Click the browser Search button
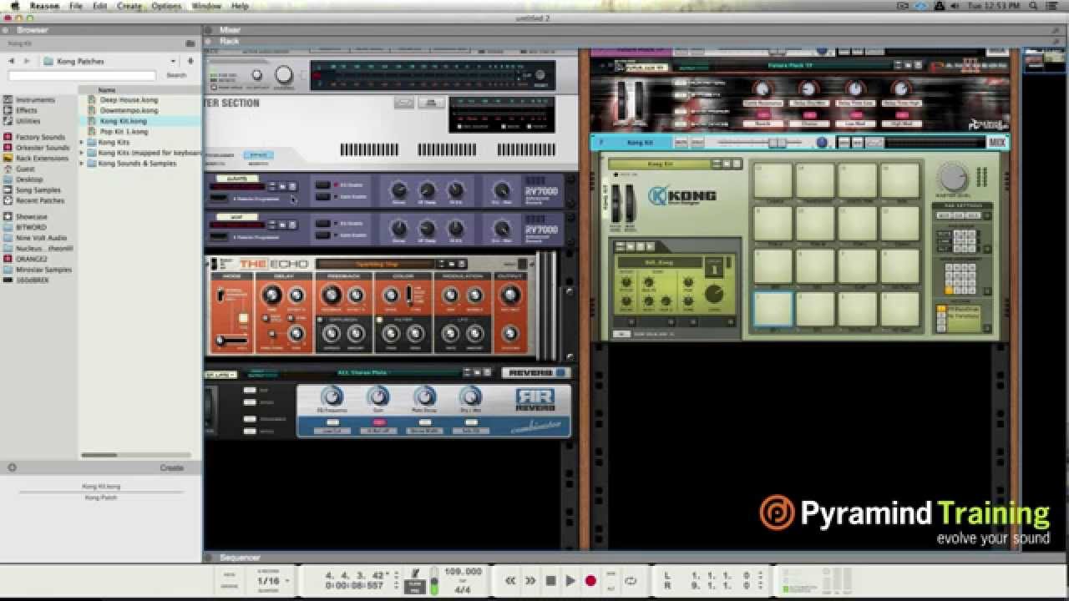 click(176, 75)
